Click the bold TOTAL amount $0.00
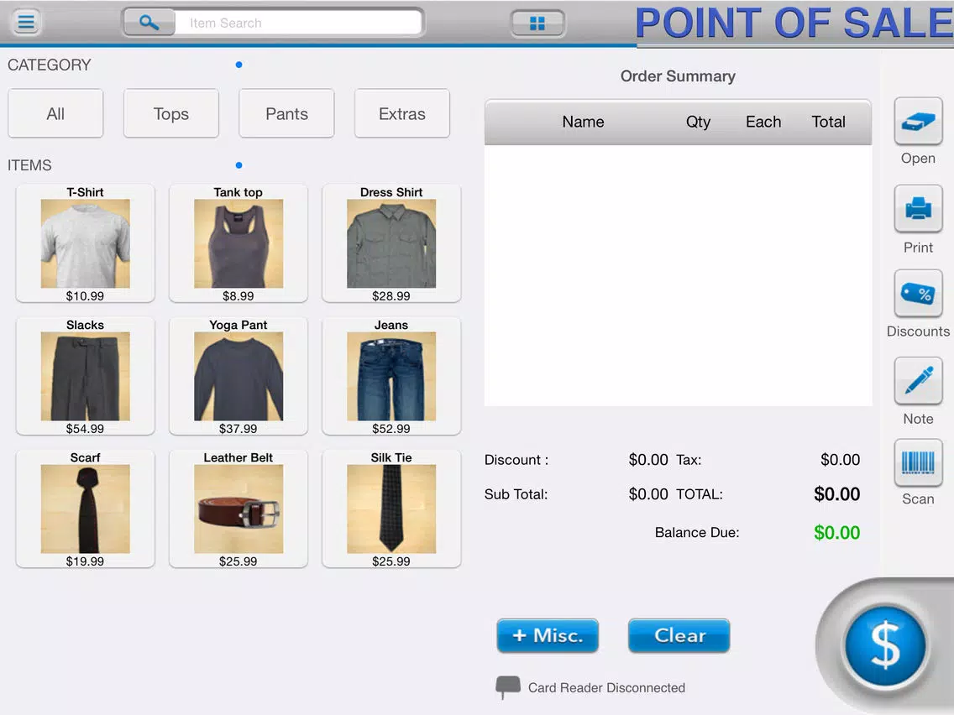 pyautogui.click(x=836, y=494)
